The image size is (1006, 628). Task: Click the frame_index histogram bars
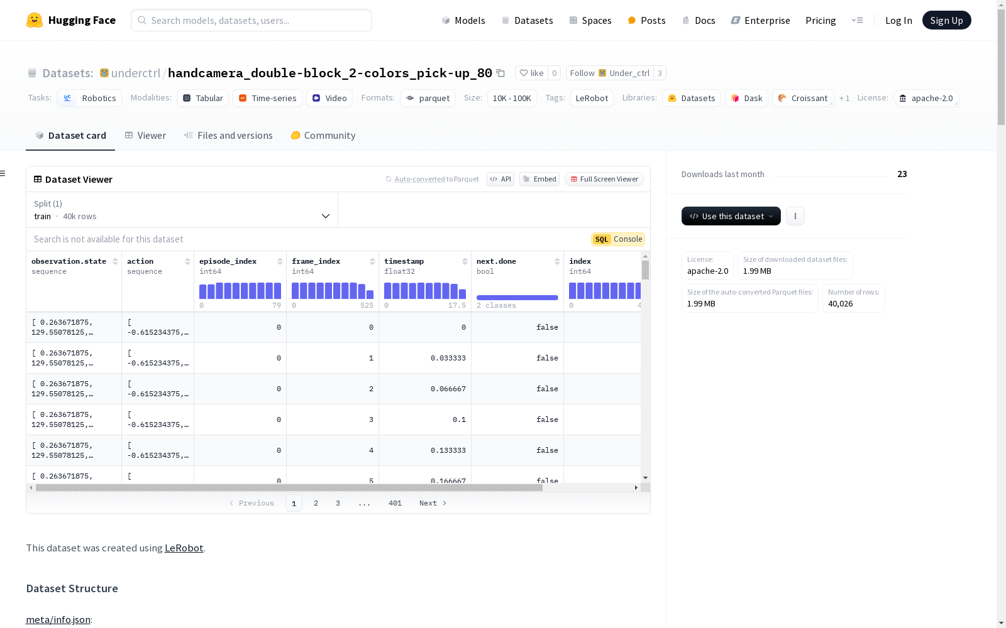333,291
